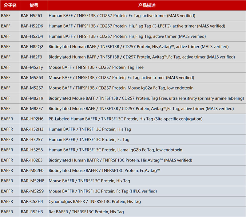The height and width of the screenshot is (217, 246).
Task: Click Llama IgG2b Fc Tag product description
Action: click(115, 150)
